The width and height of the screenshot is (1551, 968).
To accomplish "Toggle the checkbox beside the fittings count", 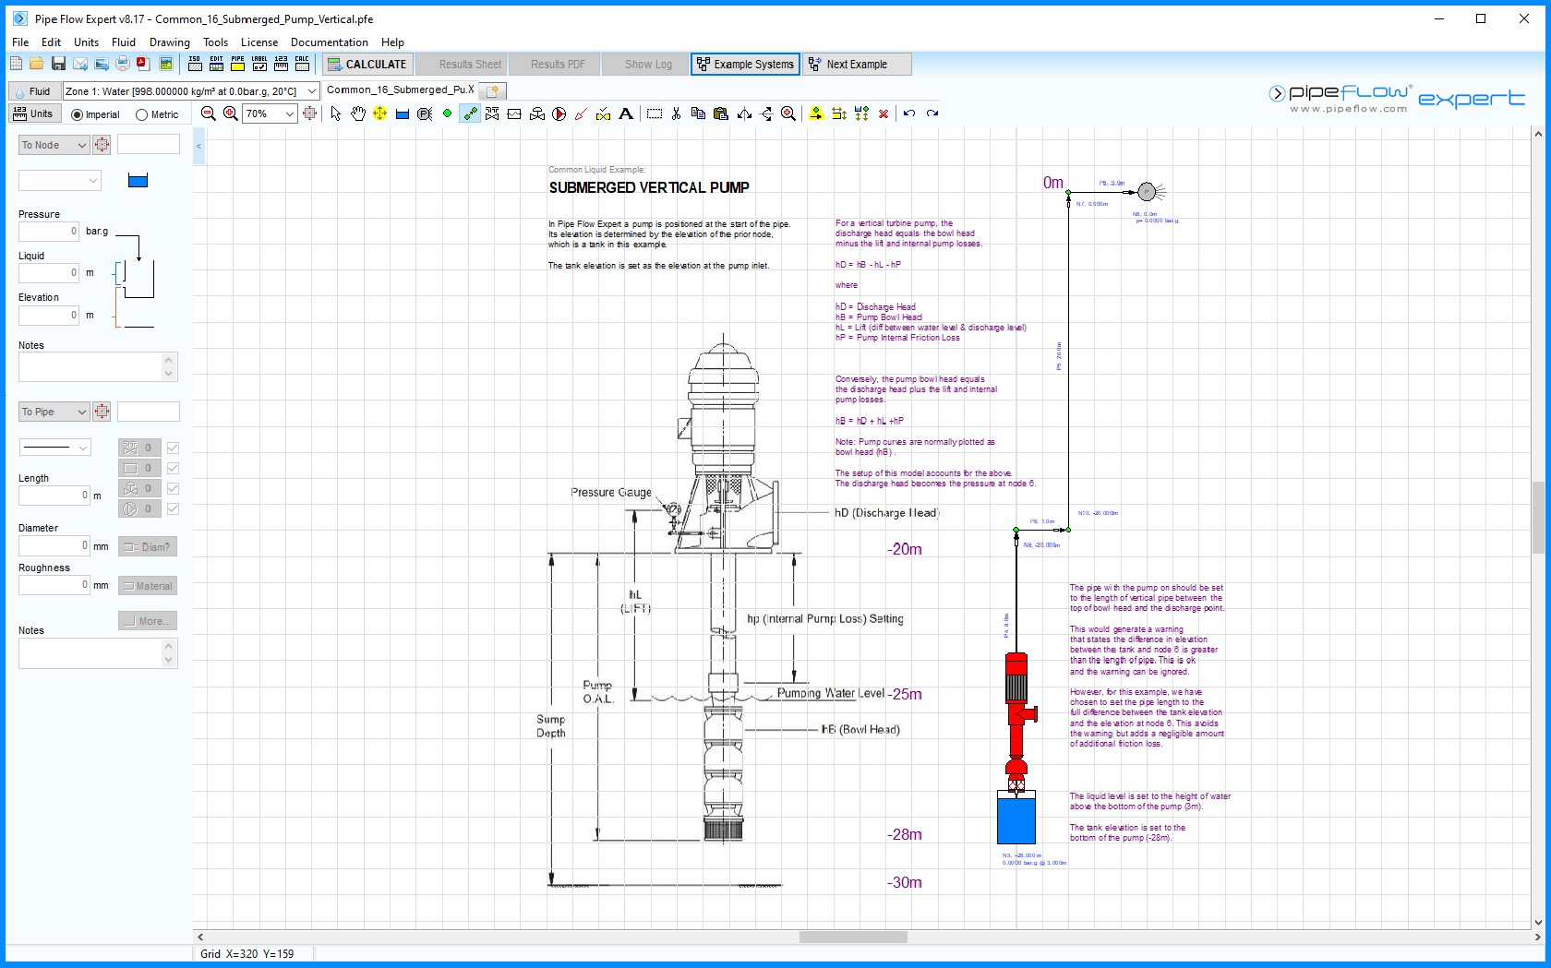I will point(173,448).
